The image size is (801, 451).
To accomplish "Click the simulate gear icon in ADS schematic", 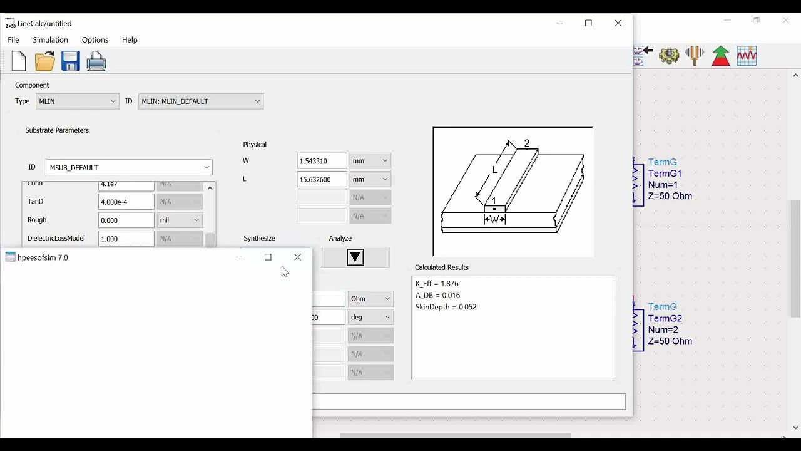I will (x=669, y=55).
